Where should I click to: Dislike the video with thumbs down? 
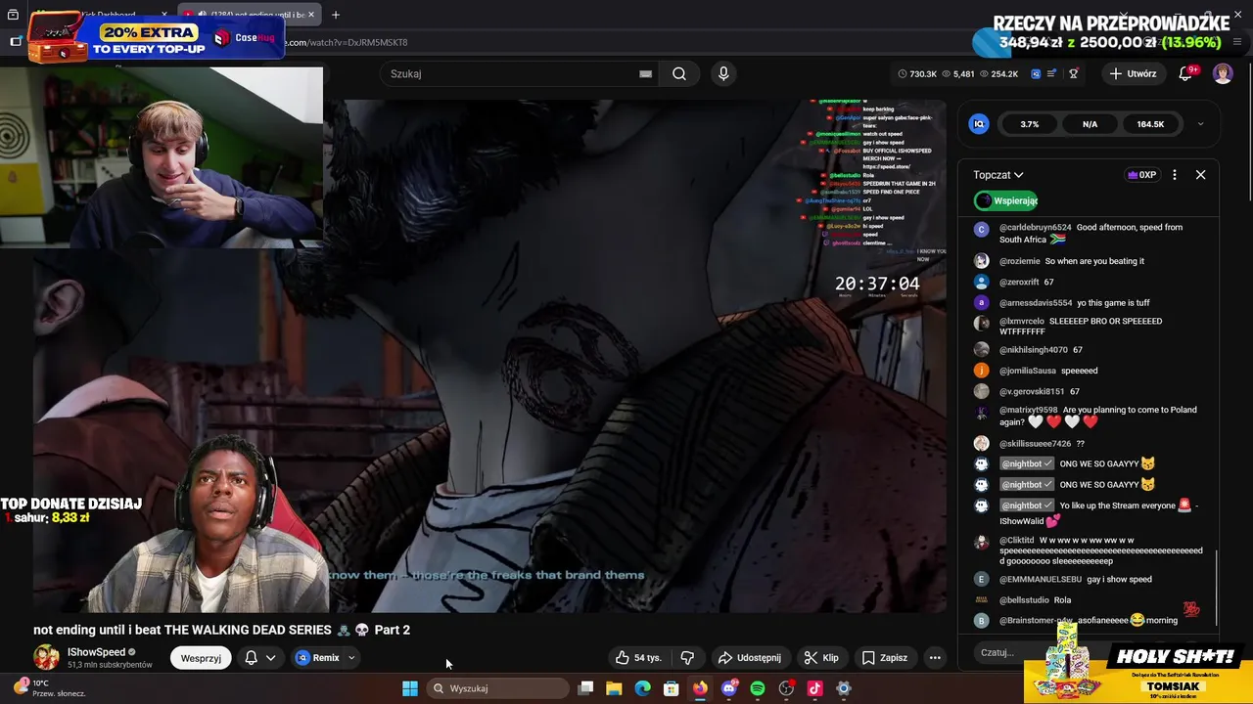(687, 658)
